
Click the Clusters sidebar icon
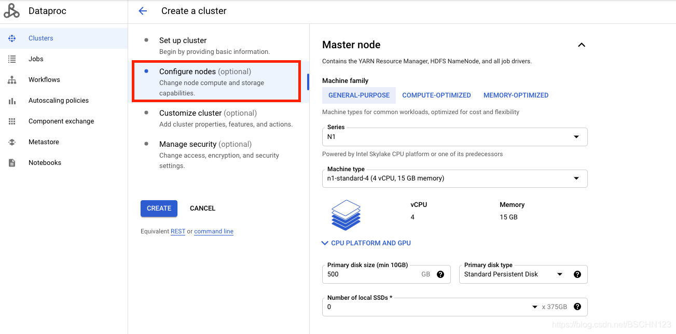pos(12,38)
